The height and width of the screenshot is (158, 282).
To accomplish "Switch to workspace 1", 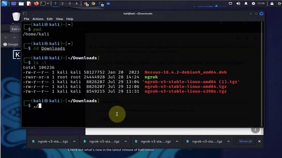I will point(56,4).
